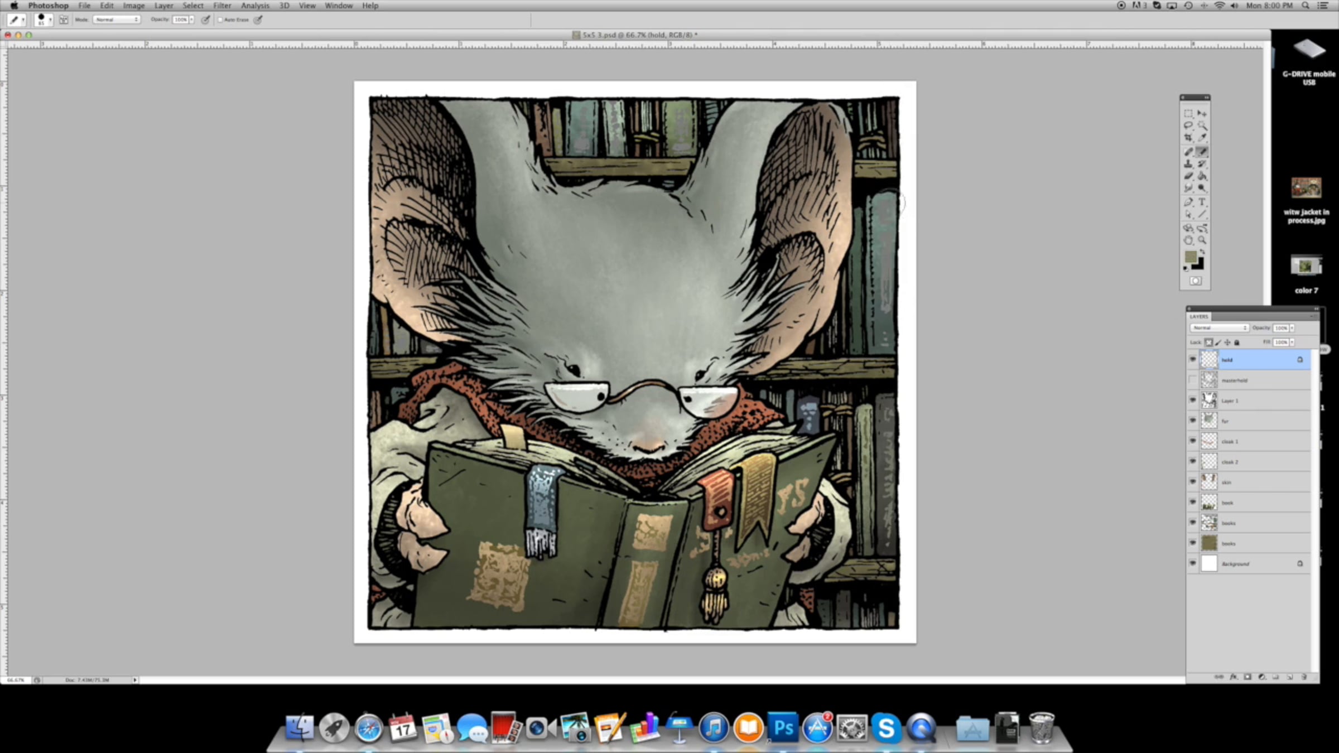Image resolution: width=1339 pixels, height=753 pixels.
Task: Select the History Brush tool
Action: click(1202, 164)
